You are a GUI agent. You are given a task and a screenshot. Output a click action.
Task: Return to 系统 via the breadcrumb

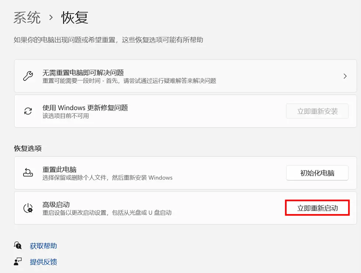(27, 18)
